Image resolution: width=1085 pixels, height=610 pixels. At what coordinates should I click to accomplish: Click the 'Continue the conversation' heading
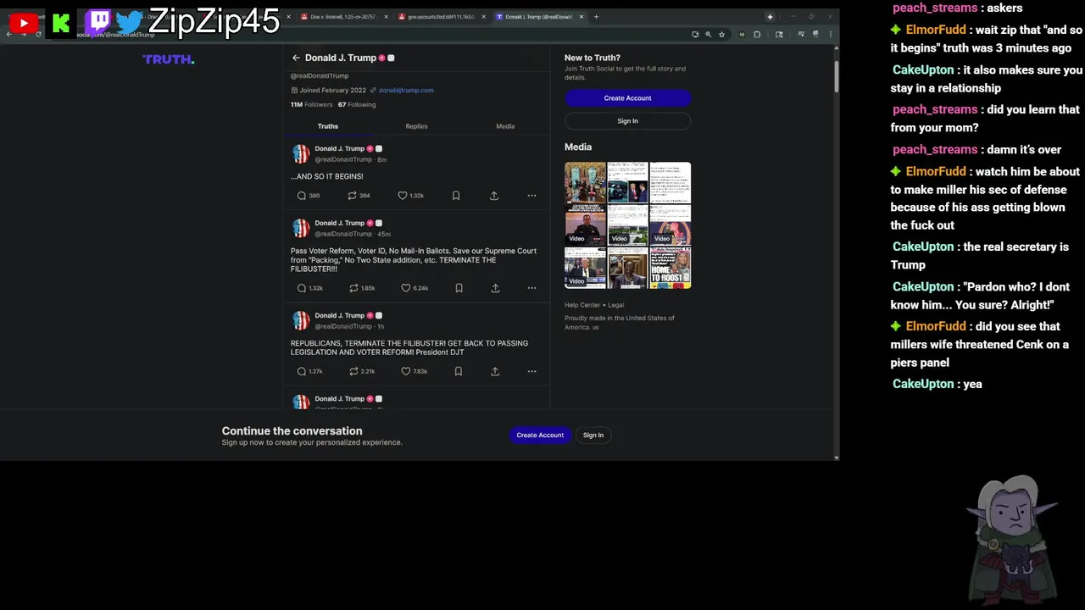(x=292, y=431)
